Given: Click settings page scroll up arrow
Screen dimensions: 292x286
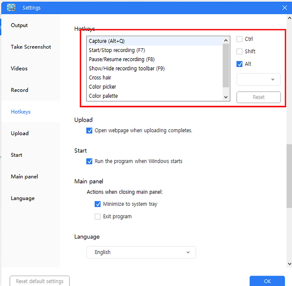Looking at the screenshot, I should pos(290,18).
